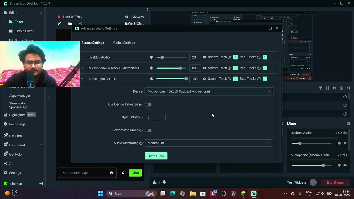Click Sync Offset help question icon
Viewport: 354px width, 199px height.
(x=141, y=117)
